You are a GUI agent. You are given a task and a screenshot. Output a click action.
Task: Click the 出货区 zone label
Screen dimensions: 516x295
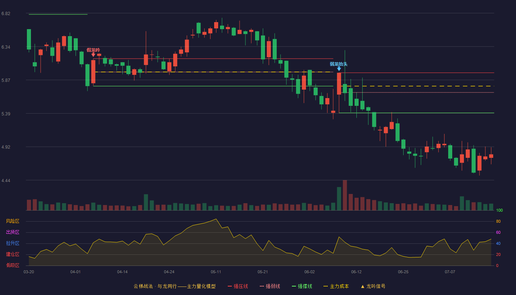[13, 232]
